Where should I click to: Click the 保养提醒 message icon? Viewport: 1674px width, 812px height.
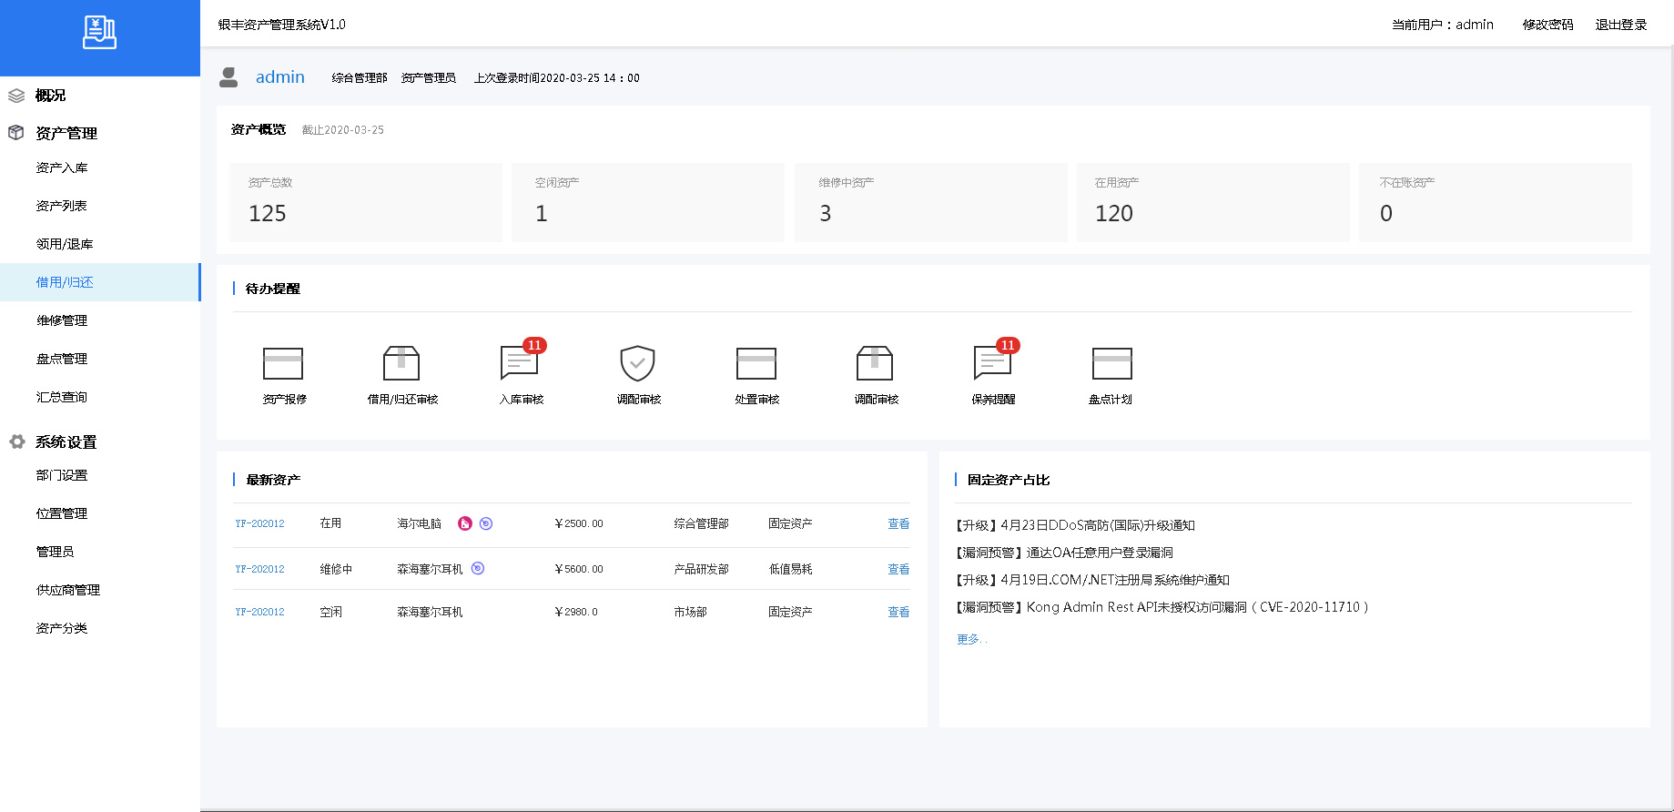(x=992, y=363)
